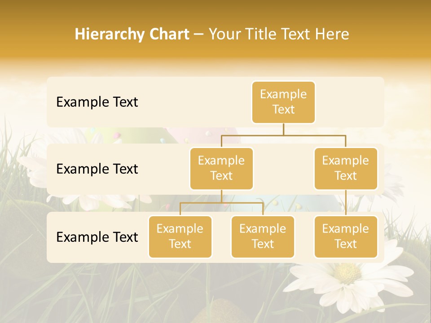Select the leftmost node in the bottom row
This screenshot has height=323, width=431.
(180, 237)
